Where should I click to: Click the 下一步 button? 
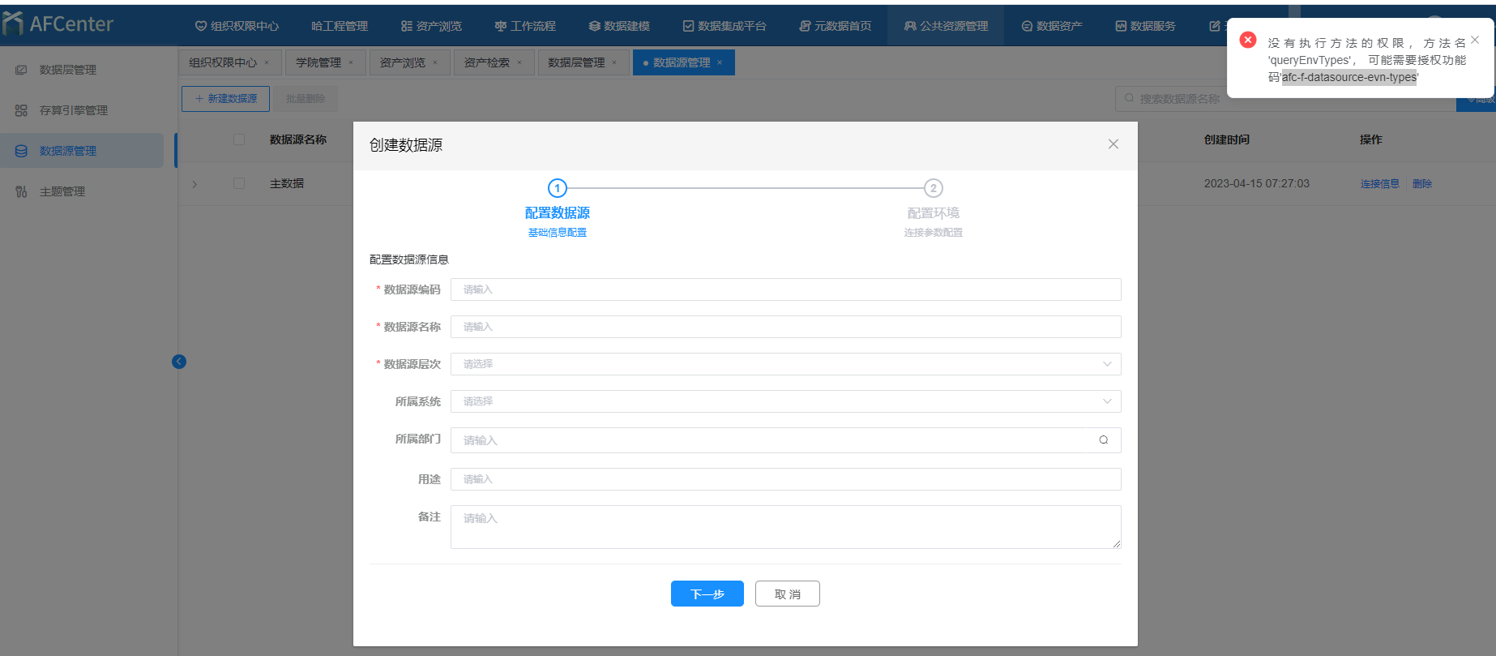(707, 594)
